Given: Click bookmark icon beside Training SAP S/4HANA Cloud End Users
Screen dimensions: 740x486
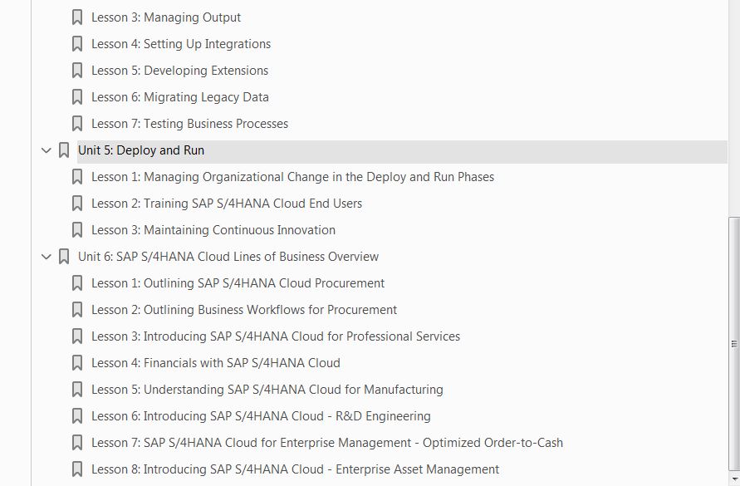Looking at the screenshot, I should [77, 204].
